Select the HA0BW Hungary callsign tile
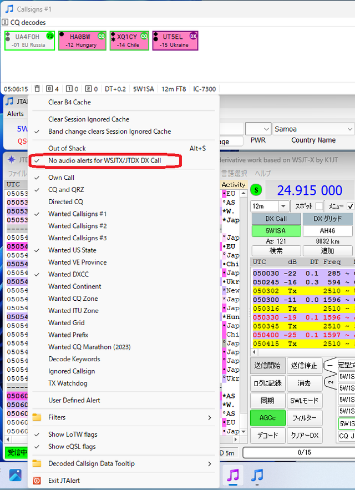 click(x=82, y=41)
